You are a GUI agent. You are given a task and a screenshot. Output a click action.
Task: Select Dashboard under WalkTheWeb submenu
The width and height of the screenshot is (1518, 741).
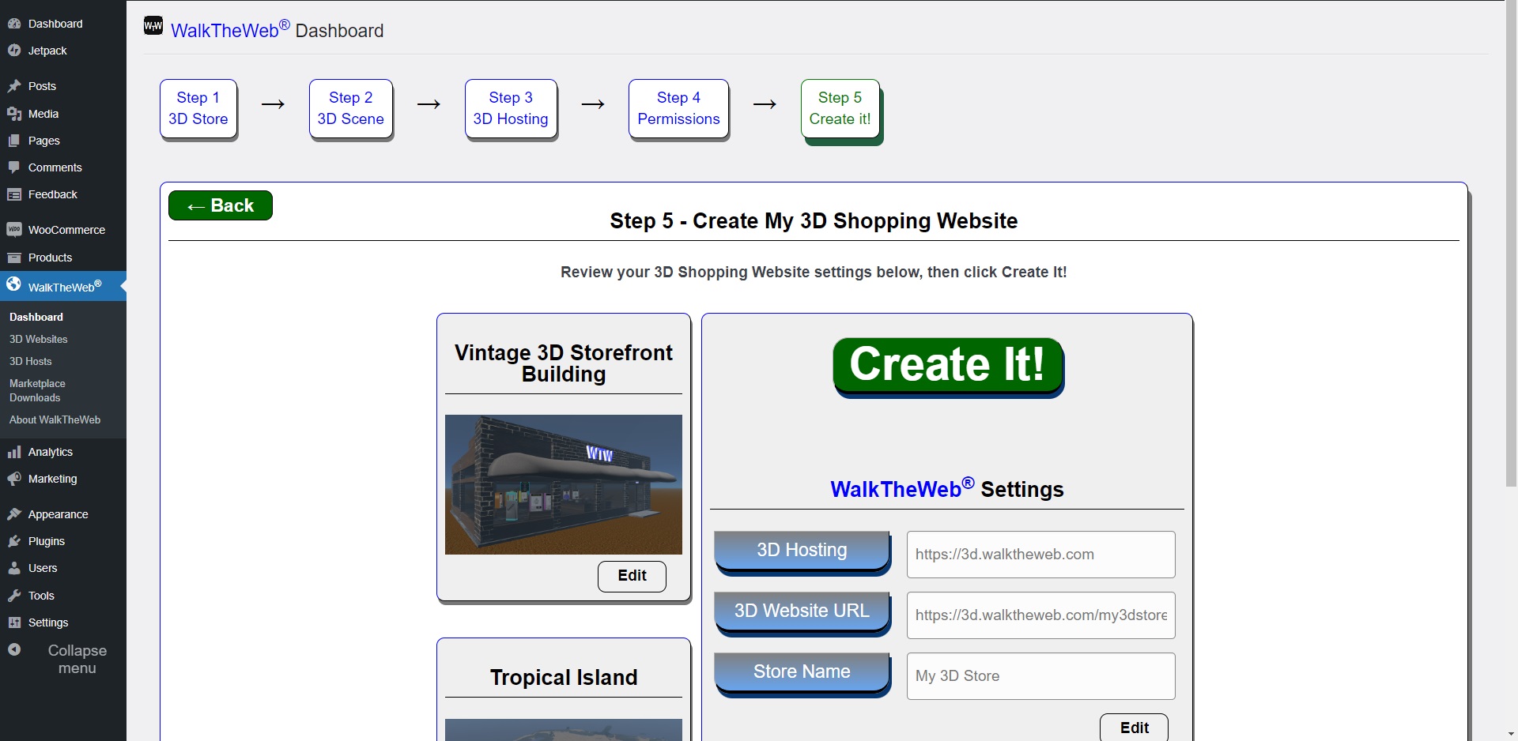[36, 317]
